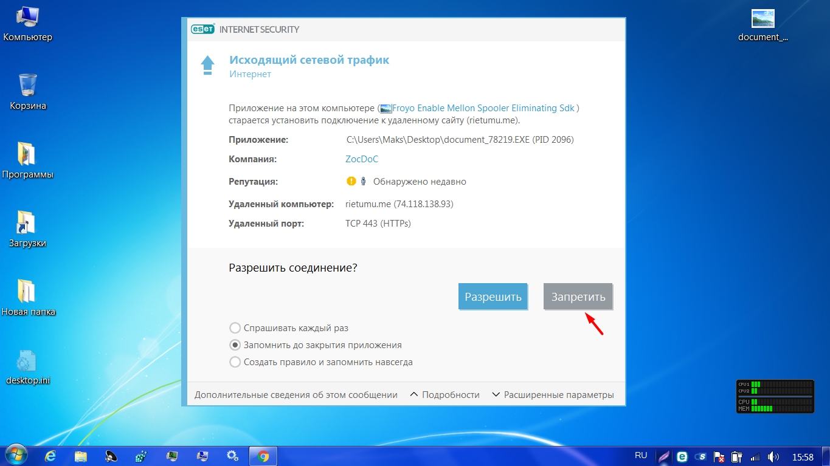
Task: Click the blue outgoing traffic arrow icon
Action: coord(208,66)
